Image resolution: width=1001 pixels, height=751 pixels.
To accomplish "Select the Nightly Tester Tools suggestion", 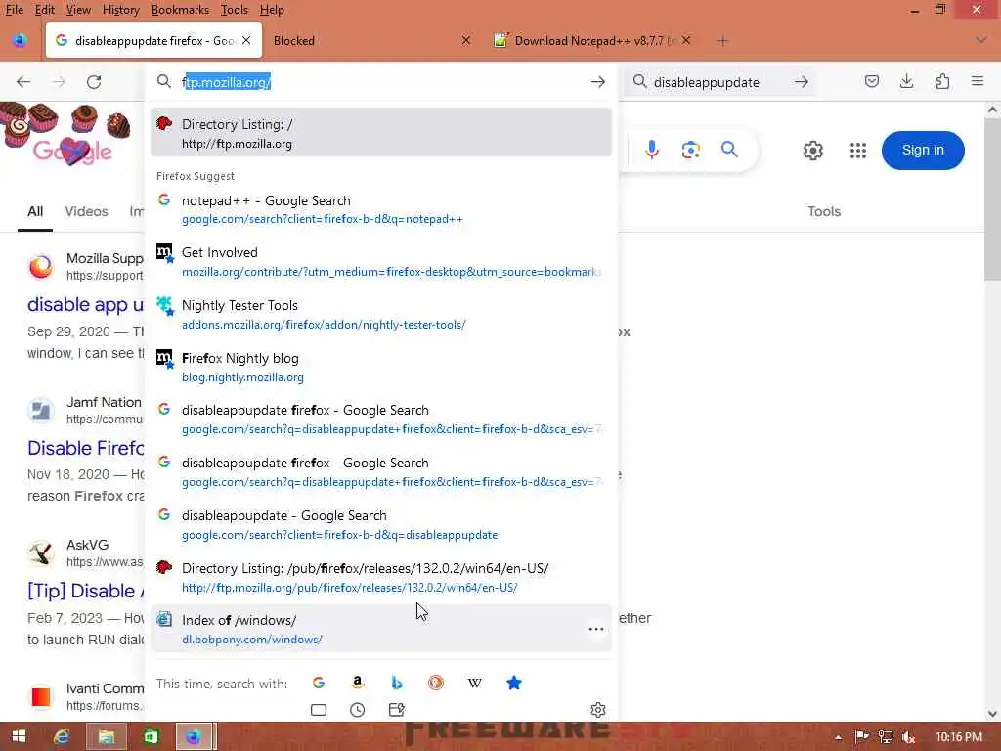I will (381, 315).
